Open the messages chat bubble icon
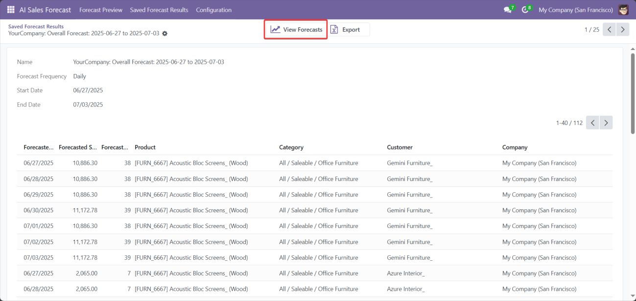The image size is (636, 301). (x=508, y=10)
